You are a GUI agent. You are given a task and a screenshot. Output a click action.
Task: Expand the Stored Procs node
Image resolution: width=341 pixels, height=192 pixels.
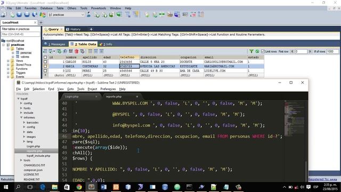9,65
